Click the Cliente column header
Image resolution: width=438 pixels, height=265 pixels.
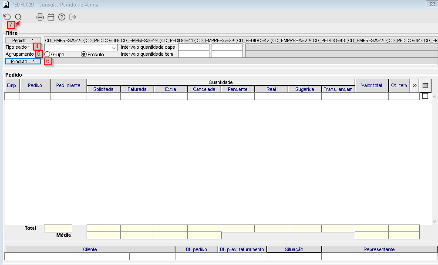(x=90, y=249)
